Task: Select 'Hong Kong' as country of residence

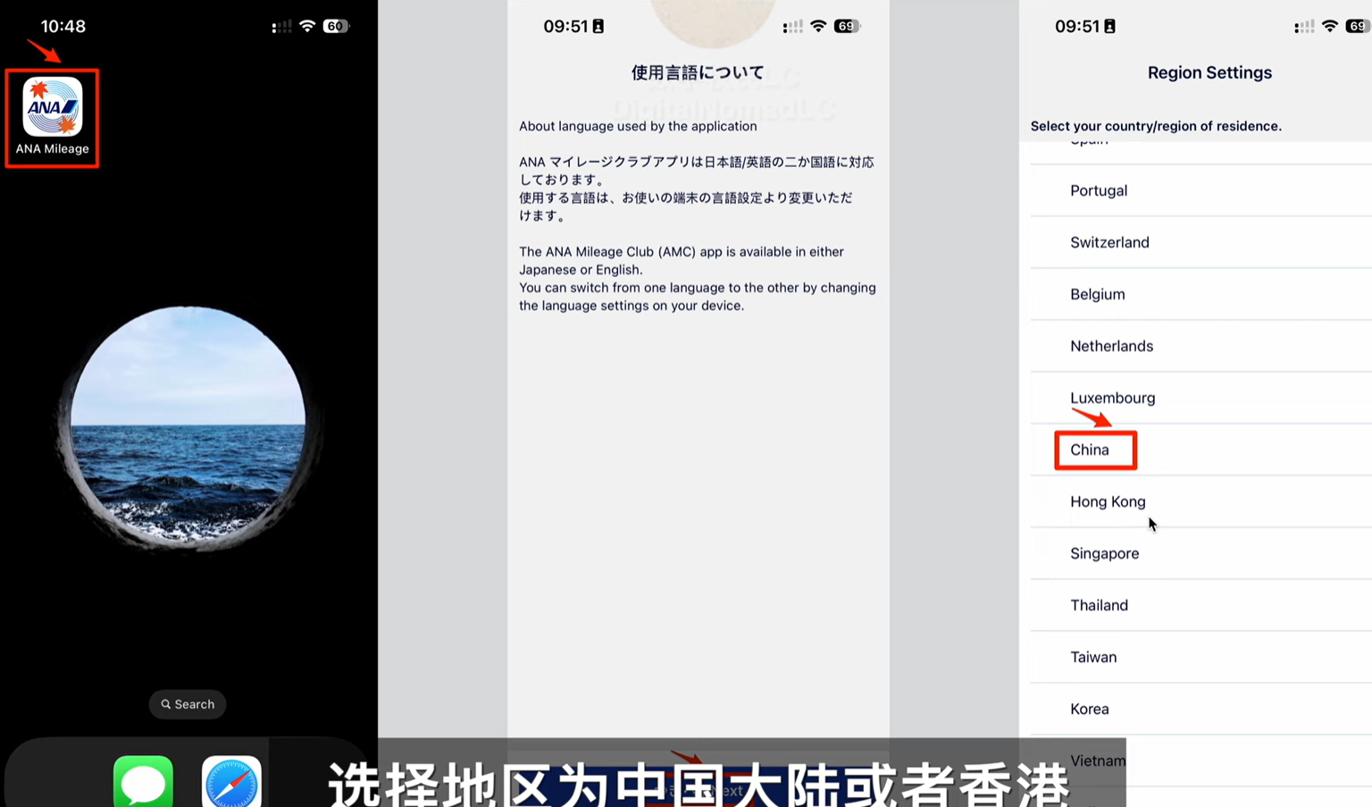Action: tap(1201, 501)
